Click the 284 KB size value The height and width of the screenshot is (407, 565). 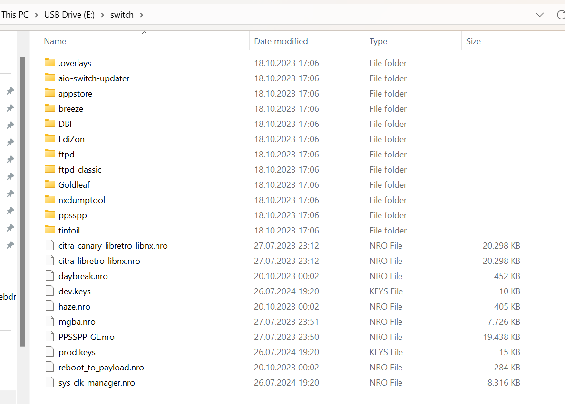(507, 368)
